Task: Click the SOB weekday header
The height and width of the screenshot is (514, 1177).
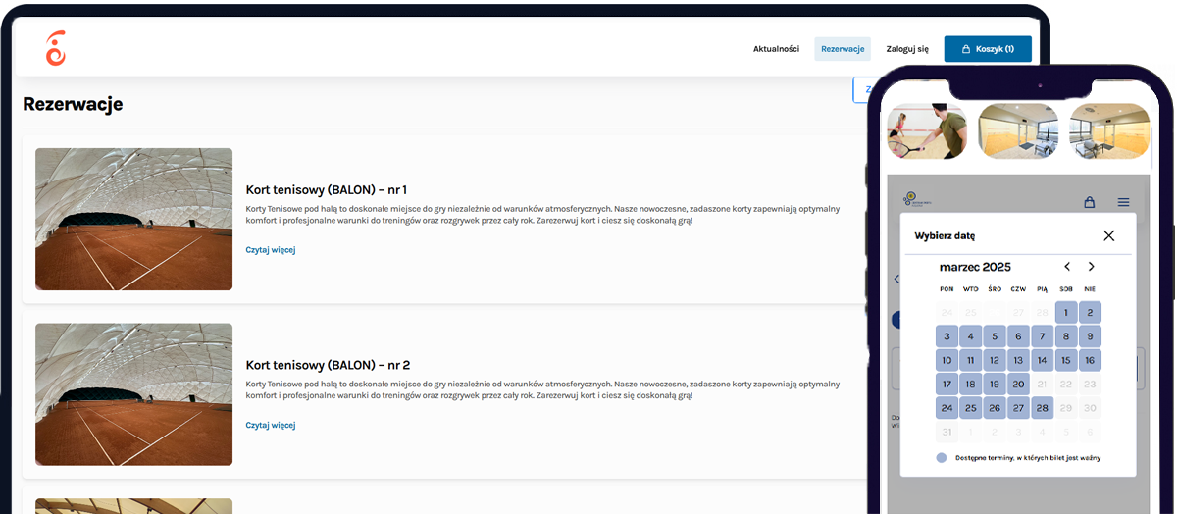Action: [1066, 289]
